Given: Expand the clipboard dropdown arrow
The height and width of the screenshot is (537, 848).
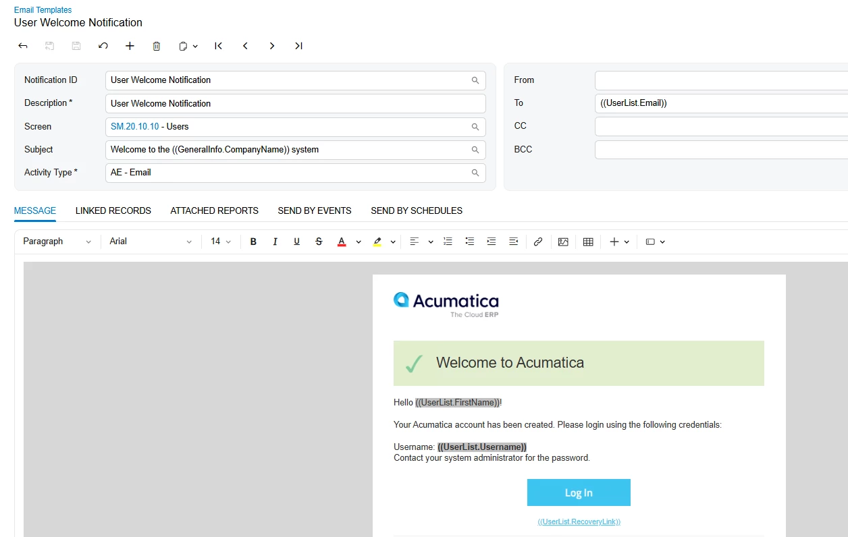Looking at the screenshot, I should (x=196, y=46).
